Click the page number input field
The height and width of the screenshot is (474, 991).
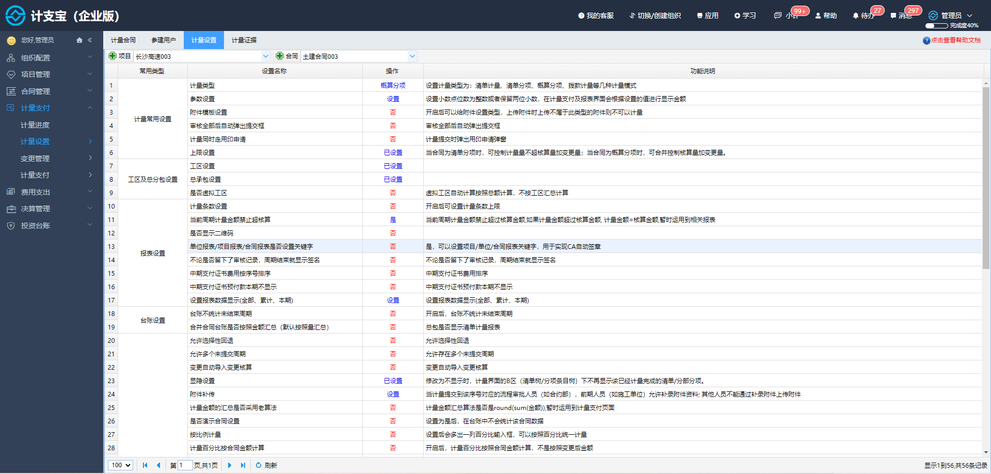(185, 465)
